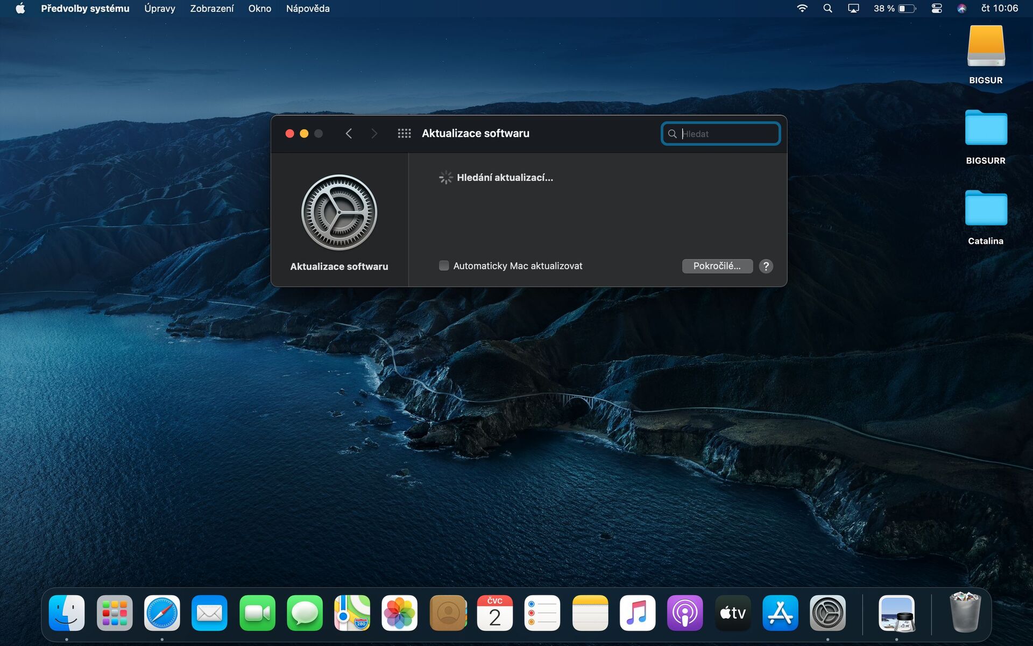Enable 'Automaticky Mac aktualizovat' checkbox
Image resolution: width=1033 pixels, height=646 pixels.
tap(444, 265)
